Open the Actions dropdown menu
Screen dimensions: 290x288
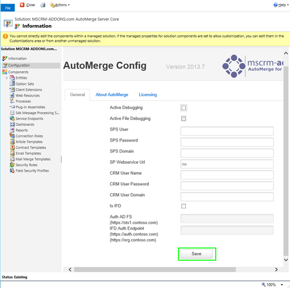(59, 5)
